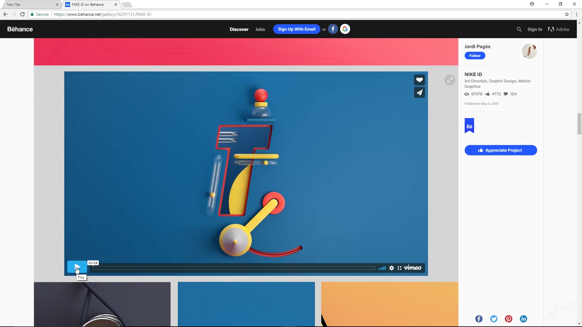Click Appreciate Project button
This screenshot has height=327, width=582.
click(x=501, y=150)
